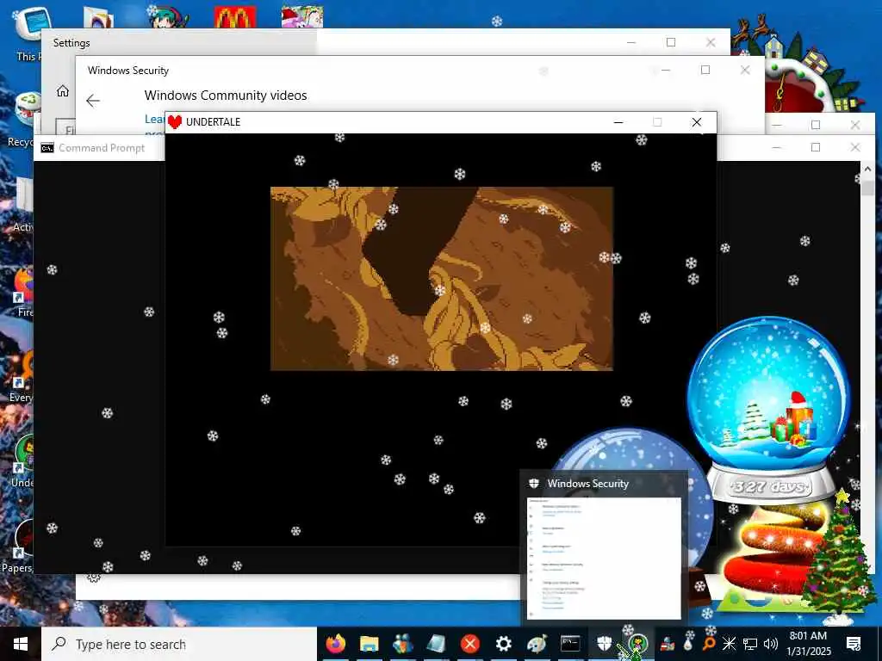Viewport: 882px width, 661px height.
Task: Maximize the Windows Security window
Action: (705, 70)
